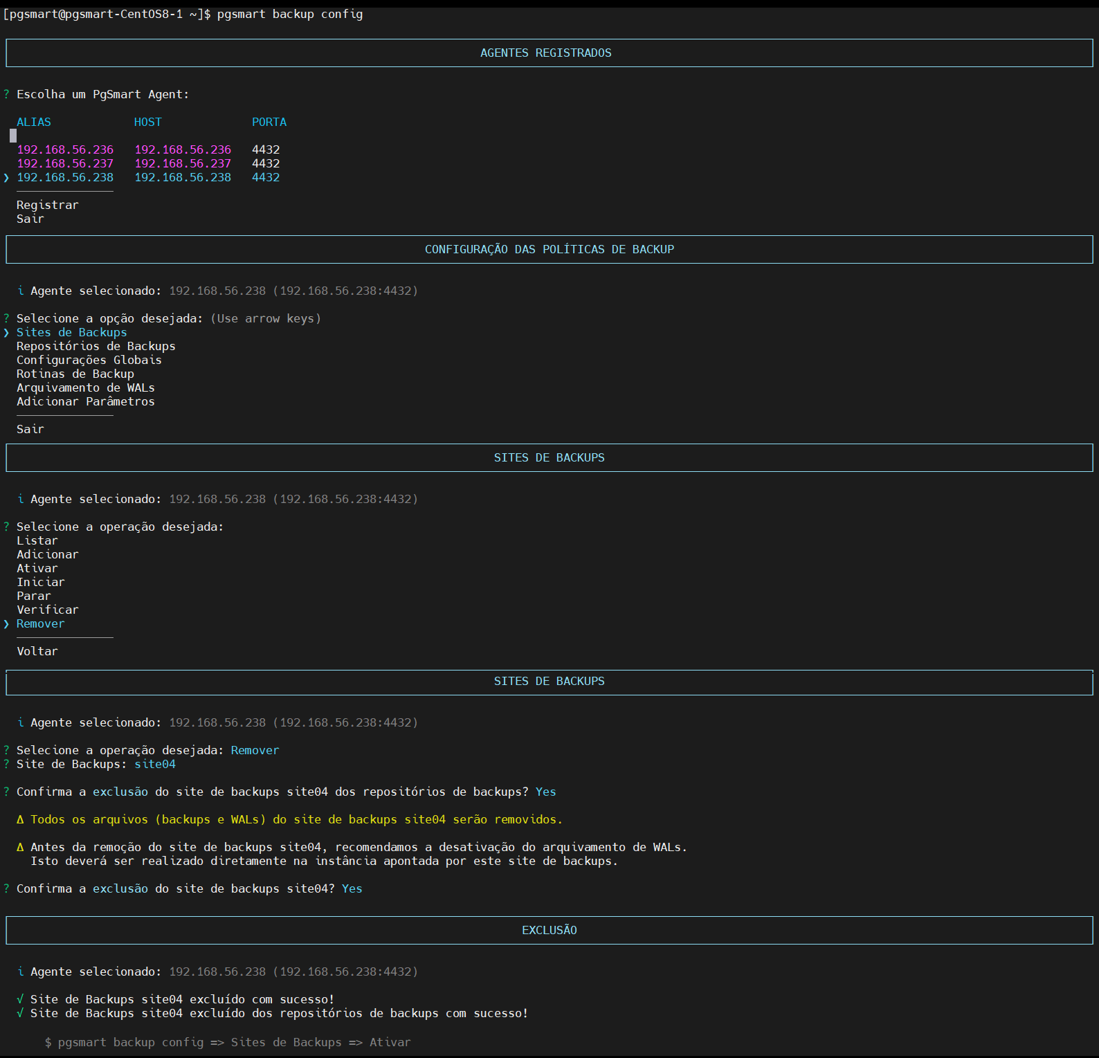The width and height of the screenshot is (1099, 1058).
Task: Click Yes after repositórios de backups question
Action: click(x=546, y=792)
